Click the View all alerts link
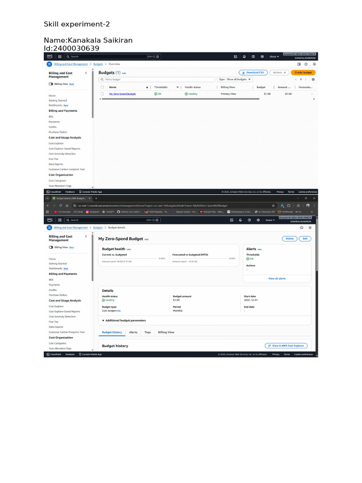The width and height of the screenshot is (362, 483). [277, 278]
